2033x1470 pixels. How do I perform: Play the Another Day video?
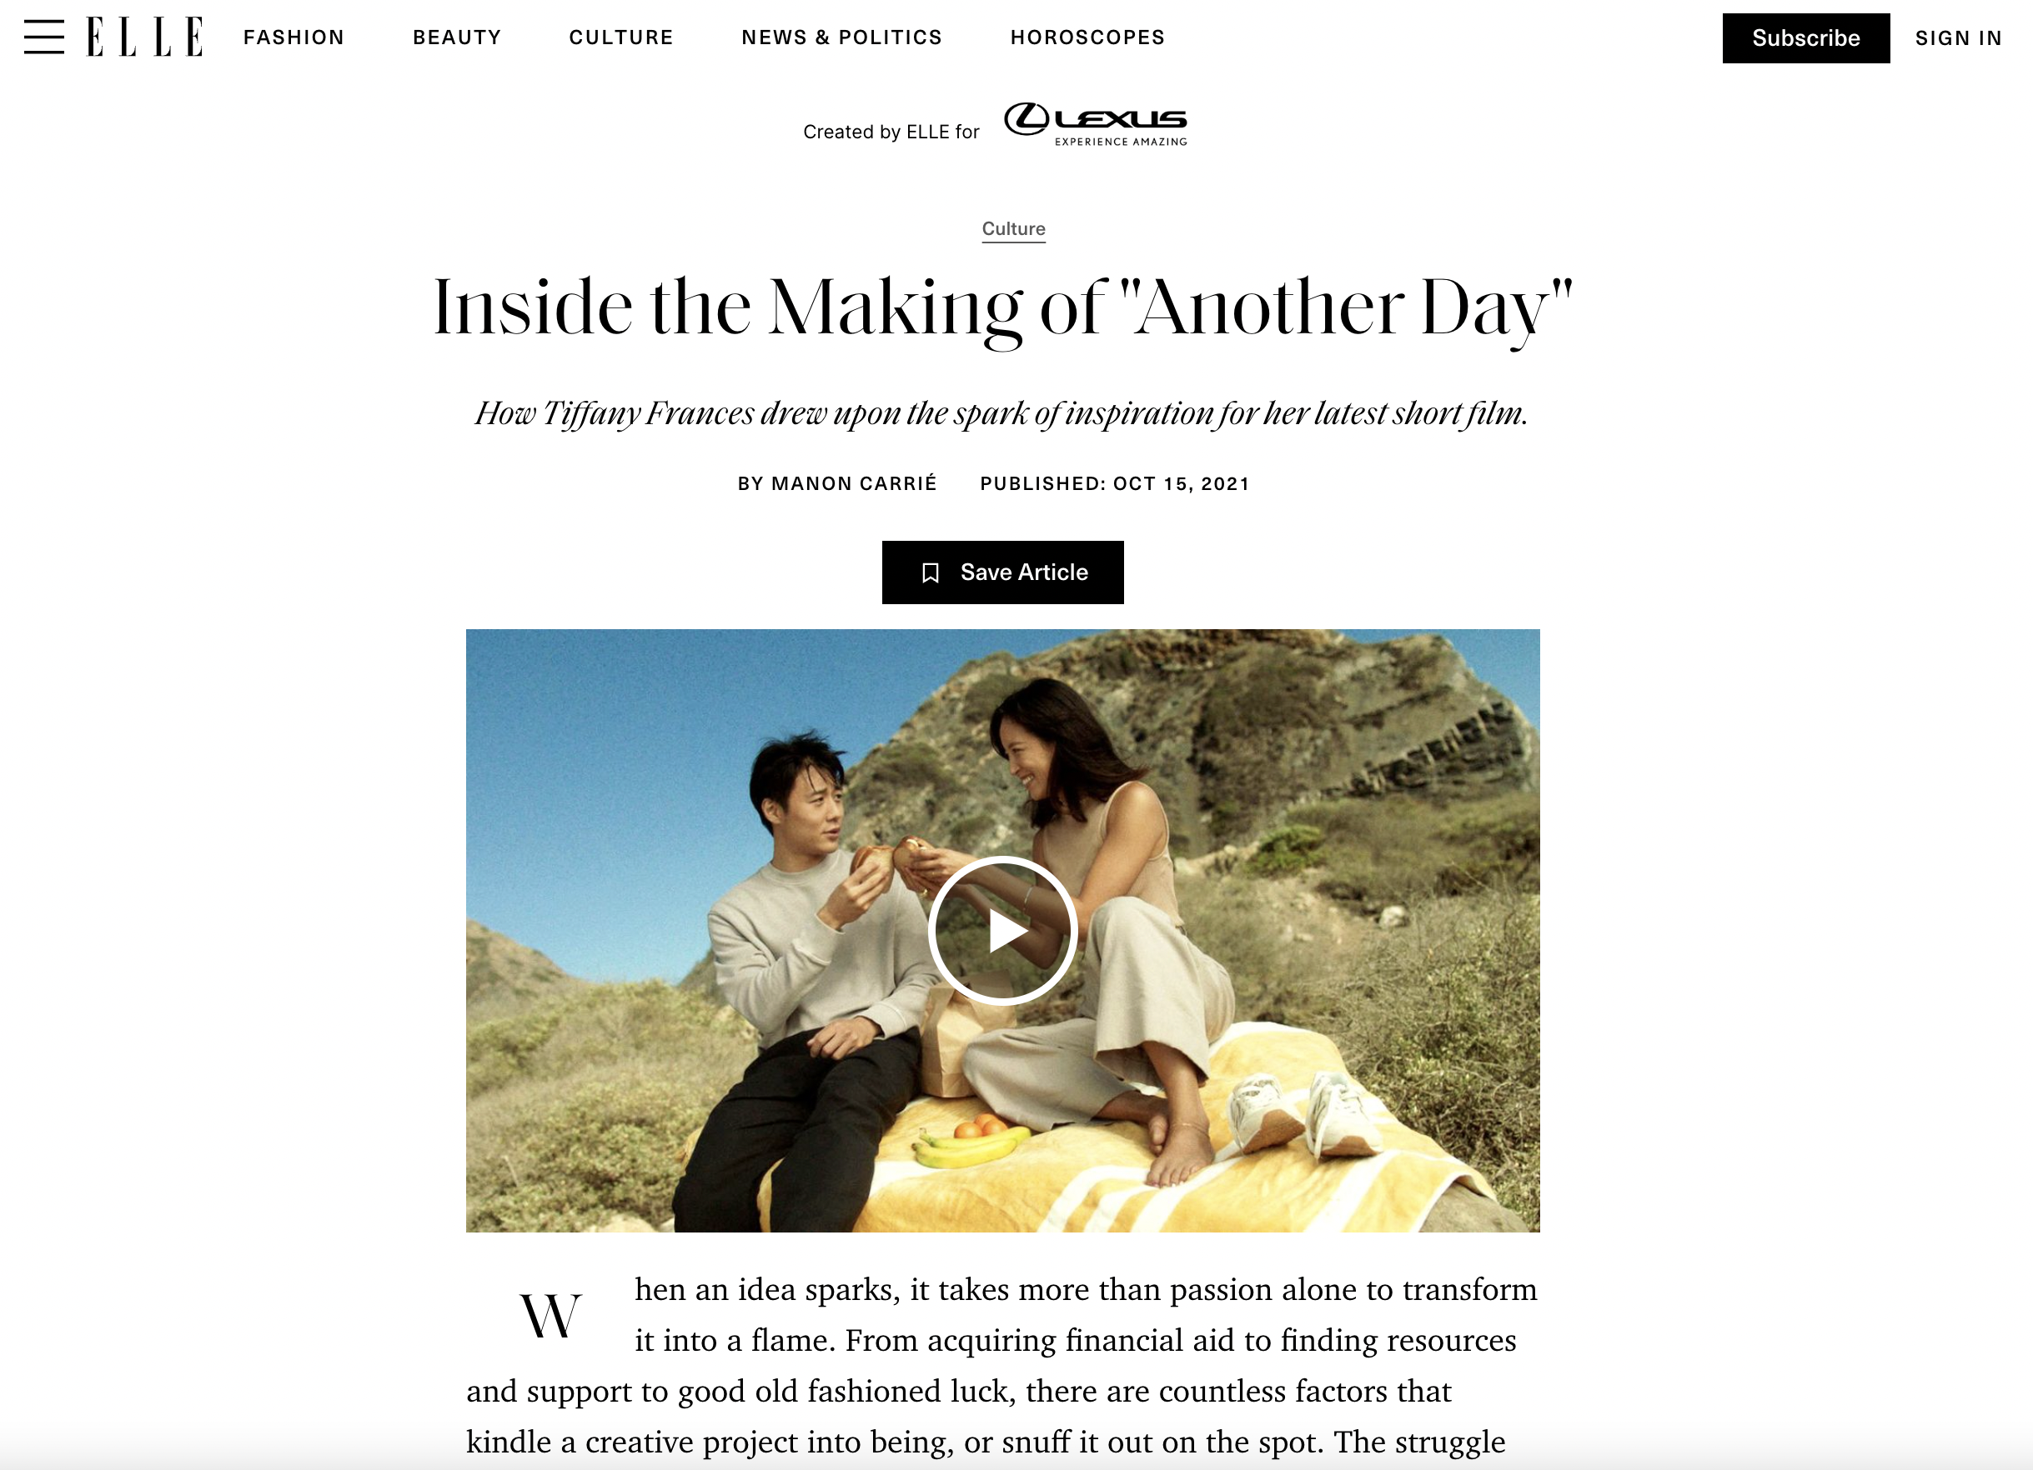click(1002, 930)
